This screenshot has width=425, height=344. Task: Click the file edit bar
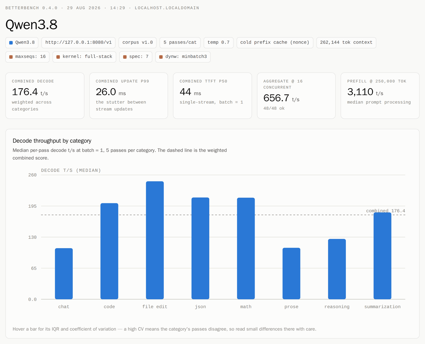point(155,240)
